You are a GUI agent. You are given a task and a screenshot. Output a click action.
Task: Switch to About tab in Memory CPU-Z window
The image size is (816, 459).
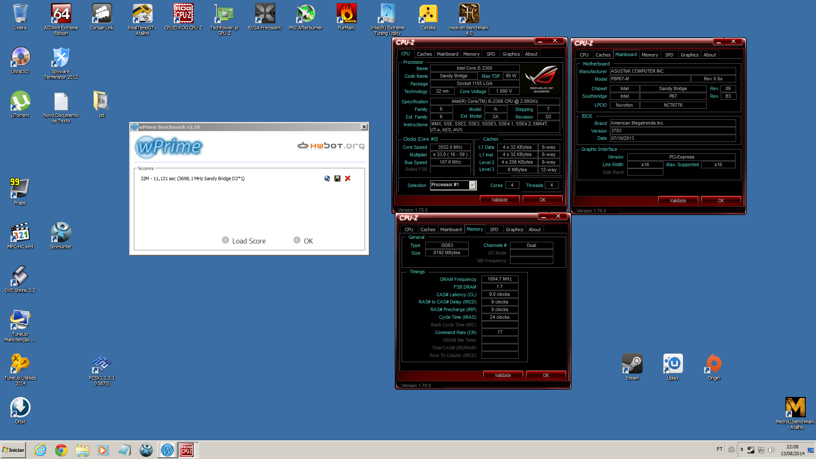click(x=535, y=229)
